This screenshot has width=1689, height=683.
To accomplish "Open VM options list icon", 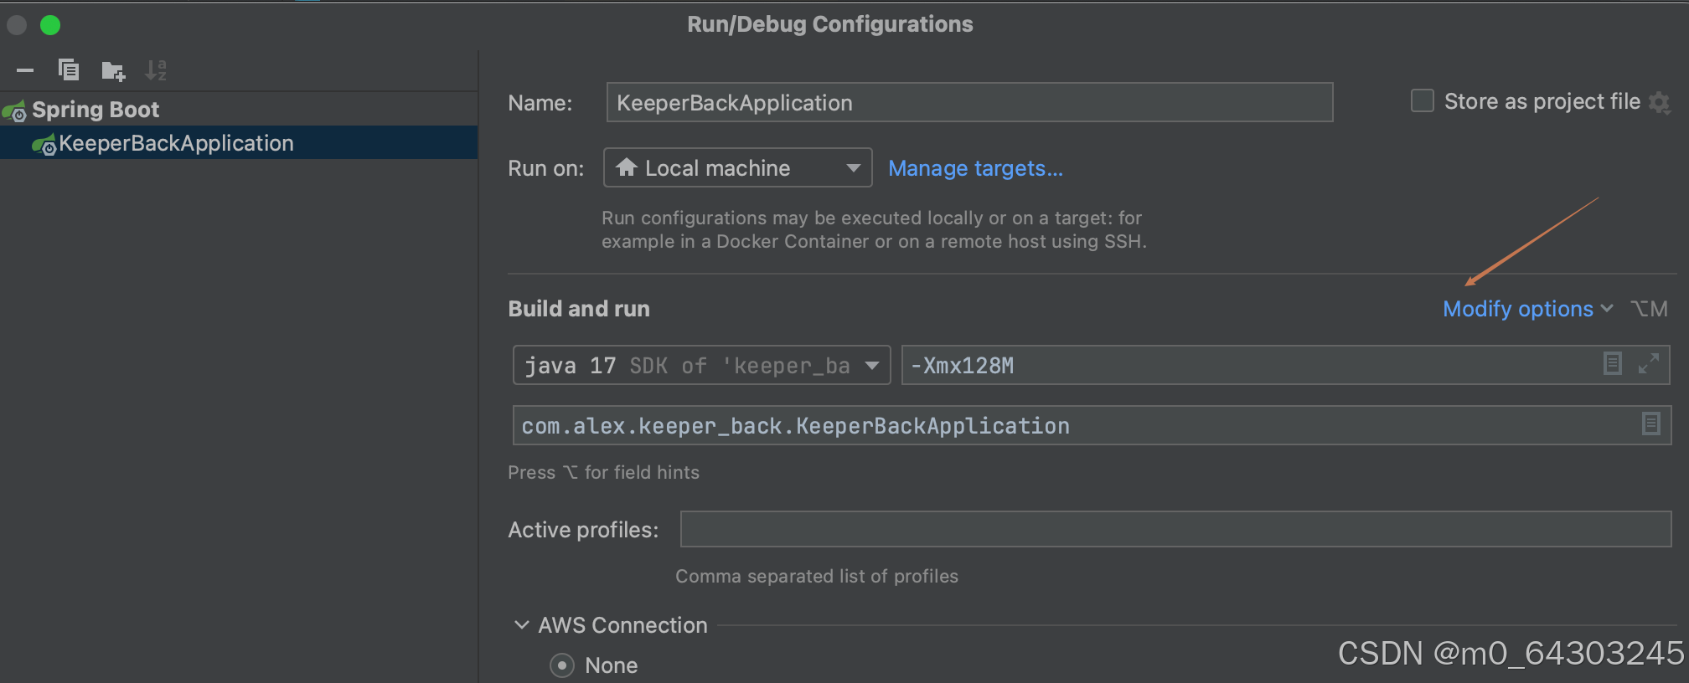I will (x=1612, y=364).
